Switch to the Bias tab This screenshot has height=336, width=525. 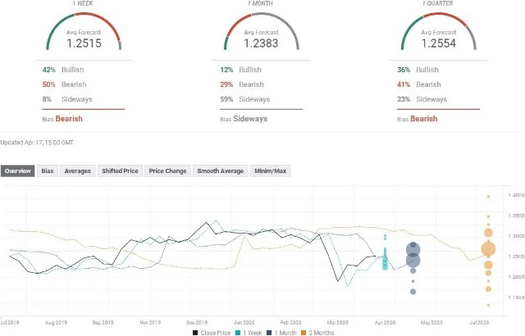(48, 171)
